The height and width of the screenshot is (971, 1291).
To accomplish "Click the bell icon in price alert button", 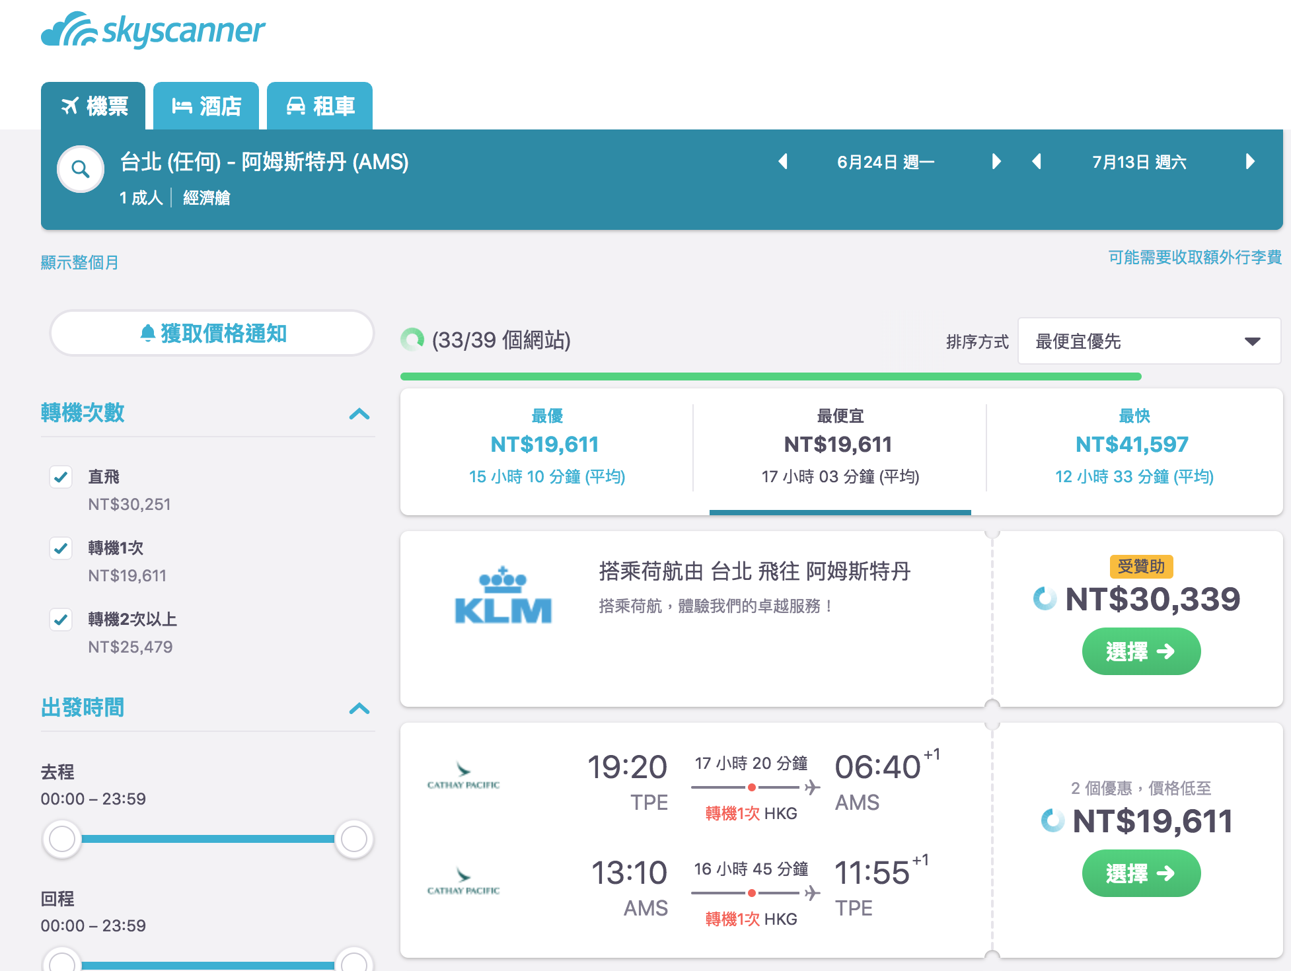I will pos(148,333).
